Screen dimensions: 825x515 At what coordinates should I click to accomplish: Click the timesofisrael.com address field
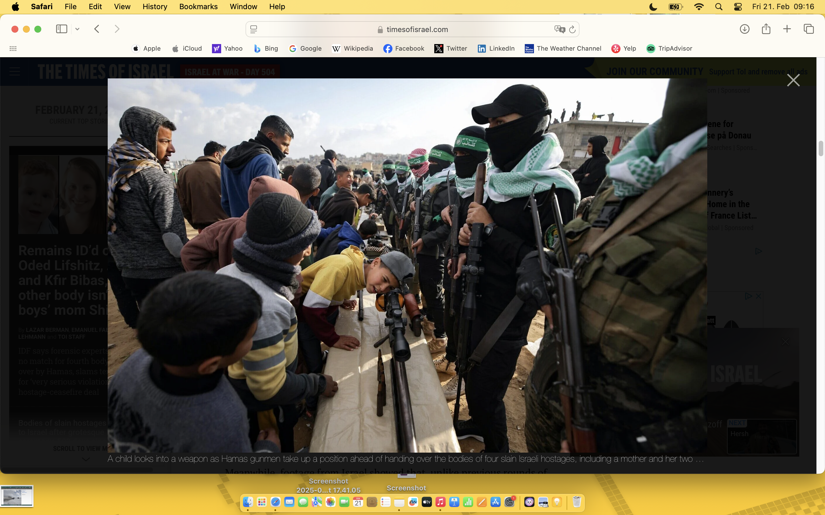tap(412, 29)
